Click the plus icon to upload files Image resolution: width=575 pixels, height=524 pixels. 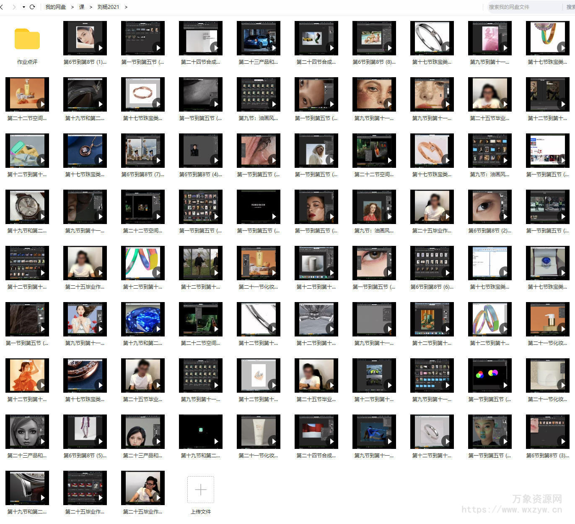point(201,490)
